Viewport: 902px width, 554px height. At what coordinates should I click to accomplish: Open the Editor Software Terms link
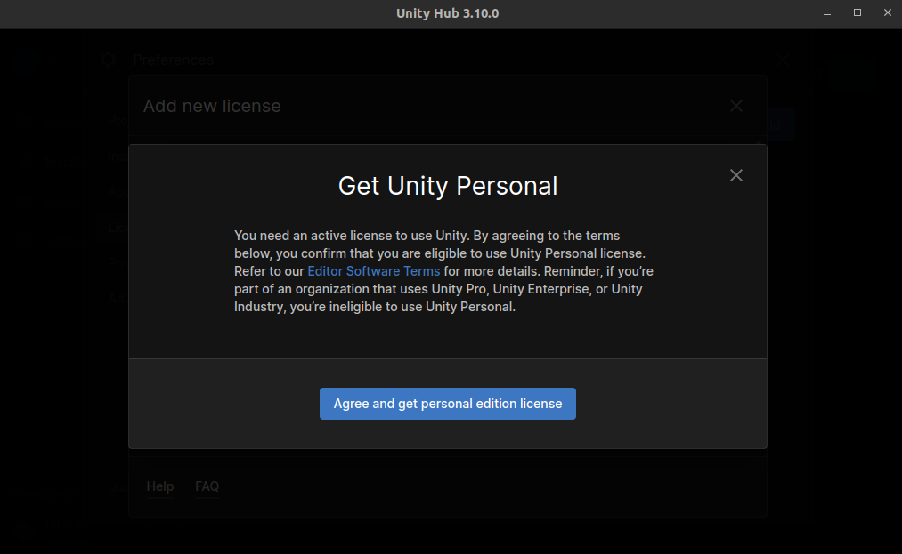pos(373,270)
